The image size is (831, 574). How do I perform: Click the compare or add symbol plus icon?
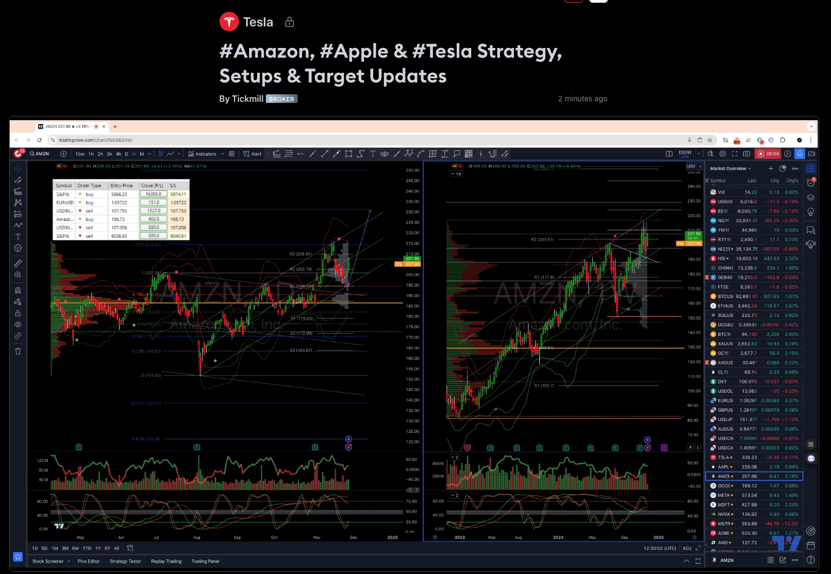click(x=64, y=154)
